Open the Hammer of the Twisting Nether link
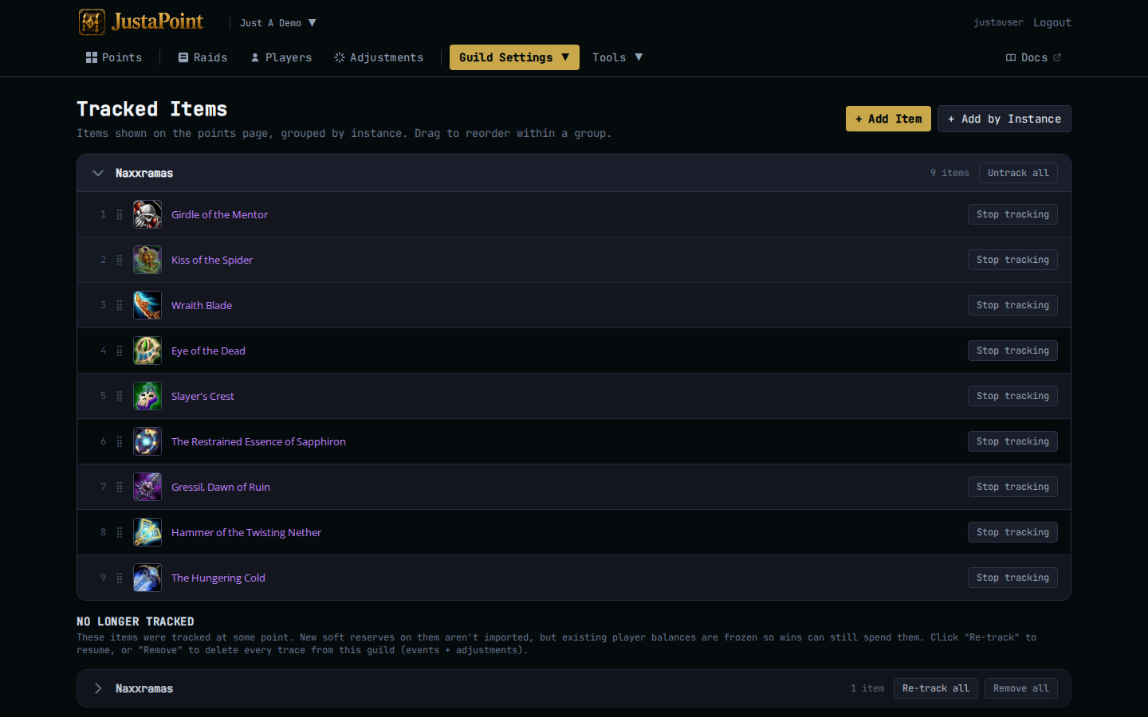Viewport: 1148px width, 717px height. (246, 532)
